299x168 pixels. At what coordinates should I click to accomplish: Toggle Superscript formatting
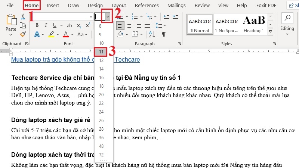click(88, 25)
